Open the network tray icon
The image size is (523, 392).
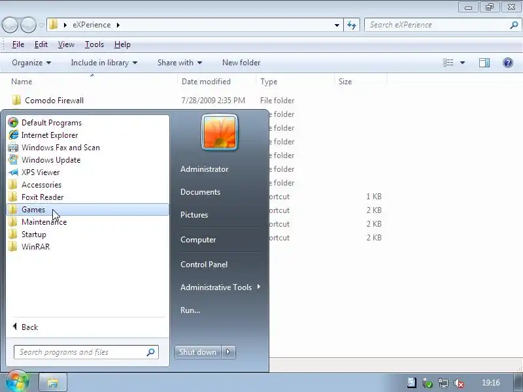443,384
